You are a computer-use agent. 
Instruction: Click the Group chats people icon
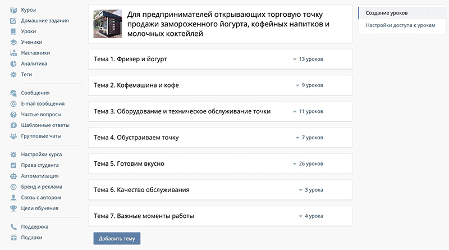(13, 136)
